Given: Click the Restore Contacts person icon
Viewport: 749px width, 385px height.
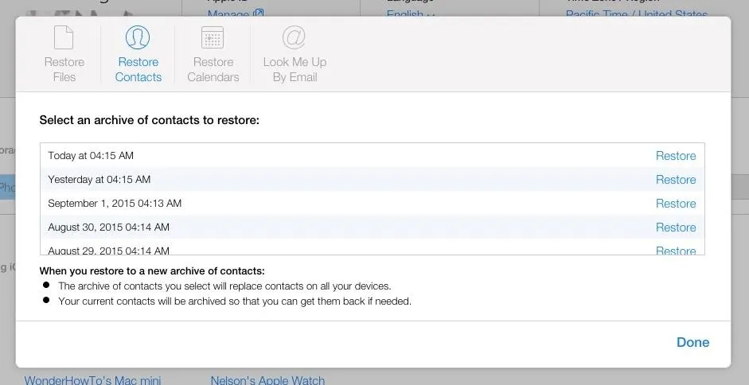Looking at the screenshot, I should point(138,37).
